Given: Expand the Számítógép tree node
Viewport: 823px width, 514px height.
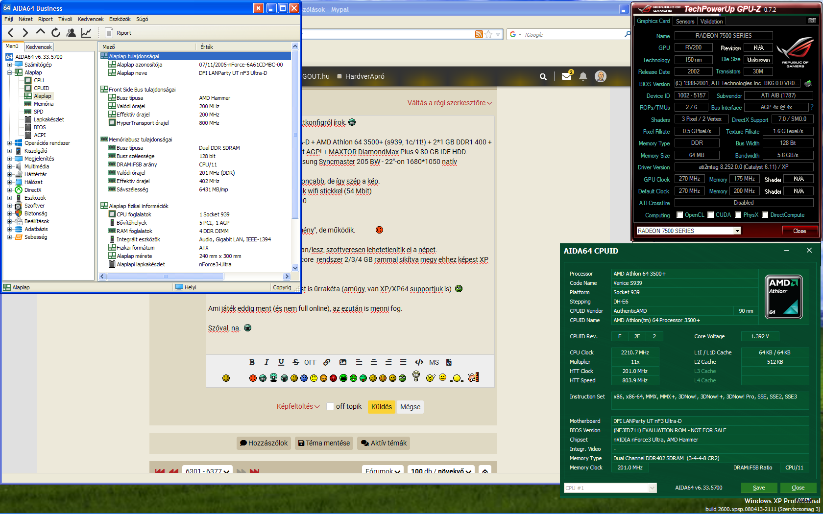Looking at the screenshot, I should [9, 65].
